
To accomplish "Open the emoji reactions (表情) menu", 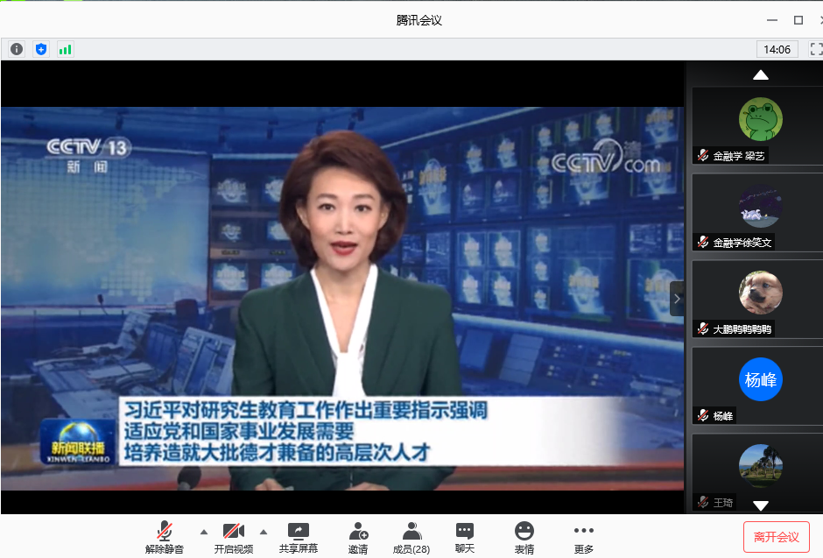I will [x=524, y=537].
